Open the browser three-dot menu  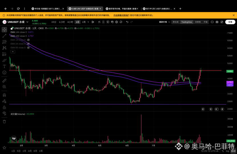click(25, 9)
